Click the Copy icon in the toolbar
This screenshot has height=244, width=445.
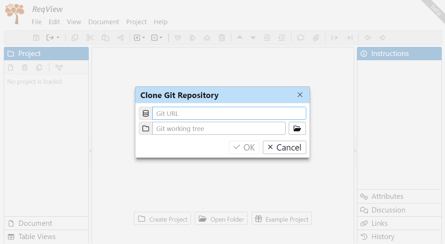(75, 37)
